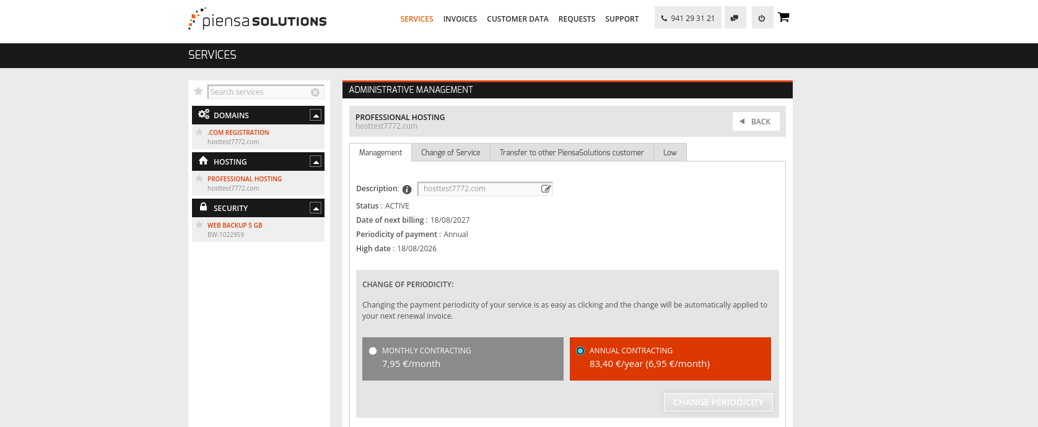Open the Customer Data menu

[518, 19]
